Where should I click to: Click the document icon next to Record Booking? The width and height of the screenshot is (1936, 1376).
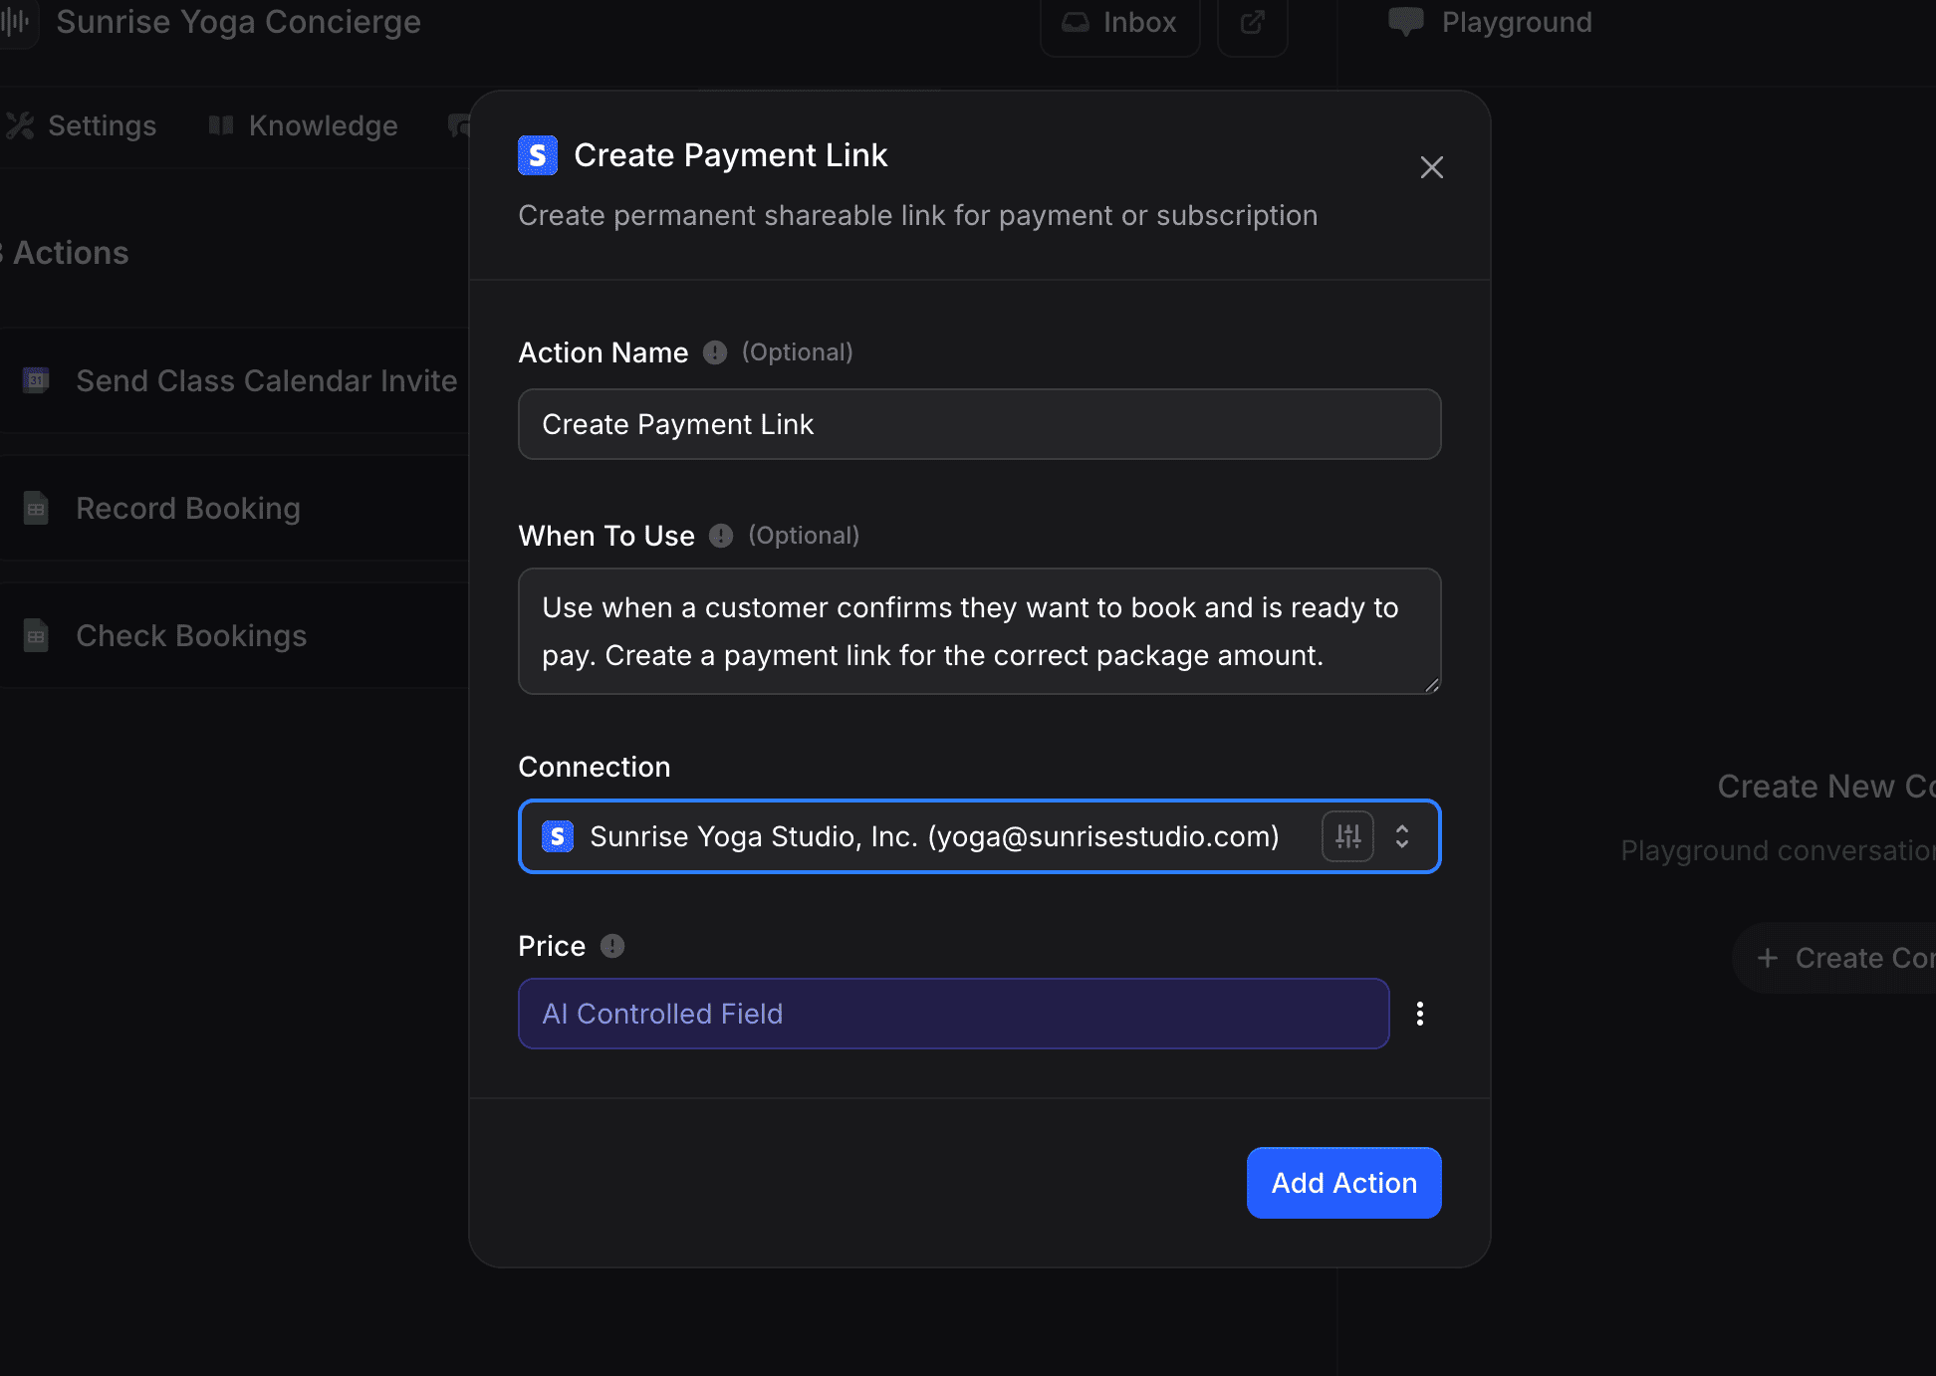click(x=35, y=508)
